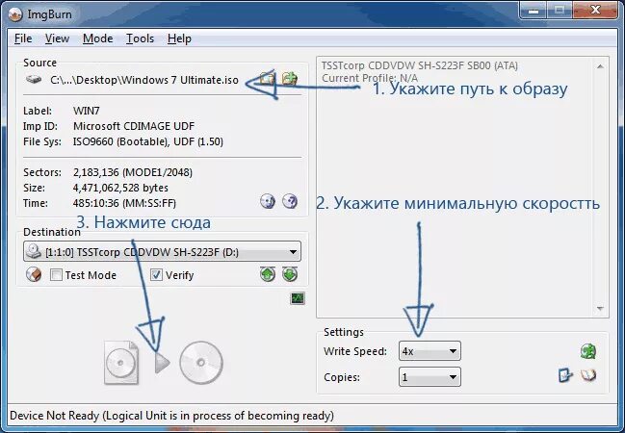Click the source path Windows 7 Ultimate.iso
Screen dimensions: 625x433
tap(144, 80)
